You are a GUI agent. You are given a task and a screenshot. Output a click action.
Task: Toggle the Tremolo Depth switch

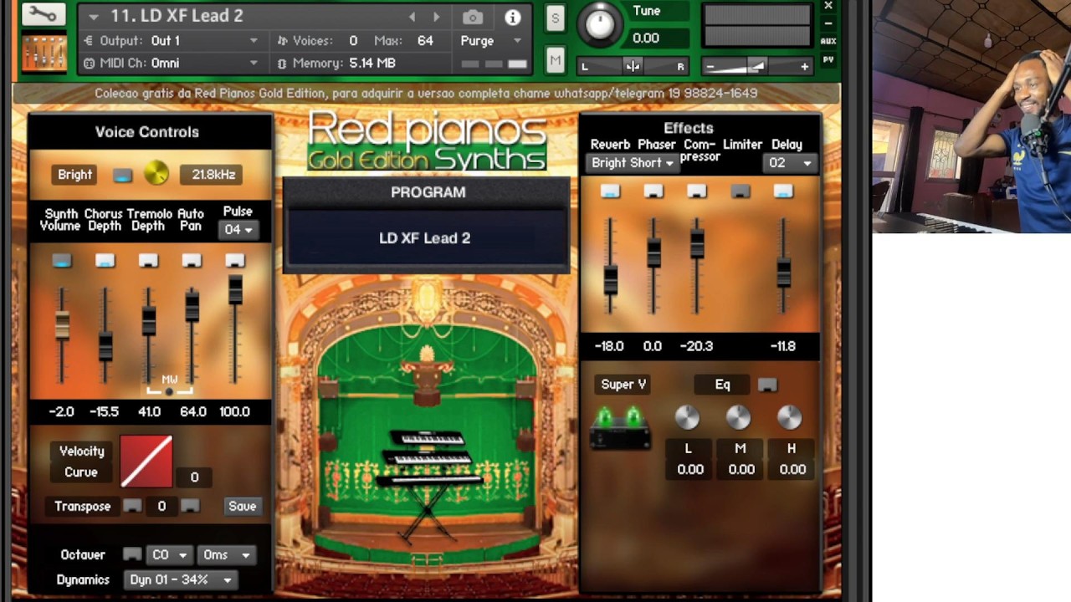click(x=148, y=261)
